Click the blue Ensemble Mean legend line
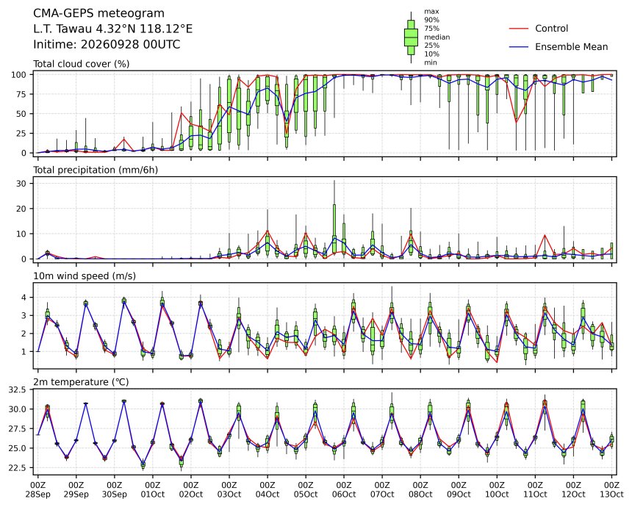The image size is (632, 507). 518,47
